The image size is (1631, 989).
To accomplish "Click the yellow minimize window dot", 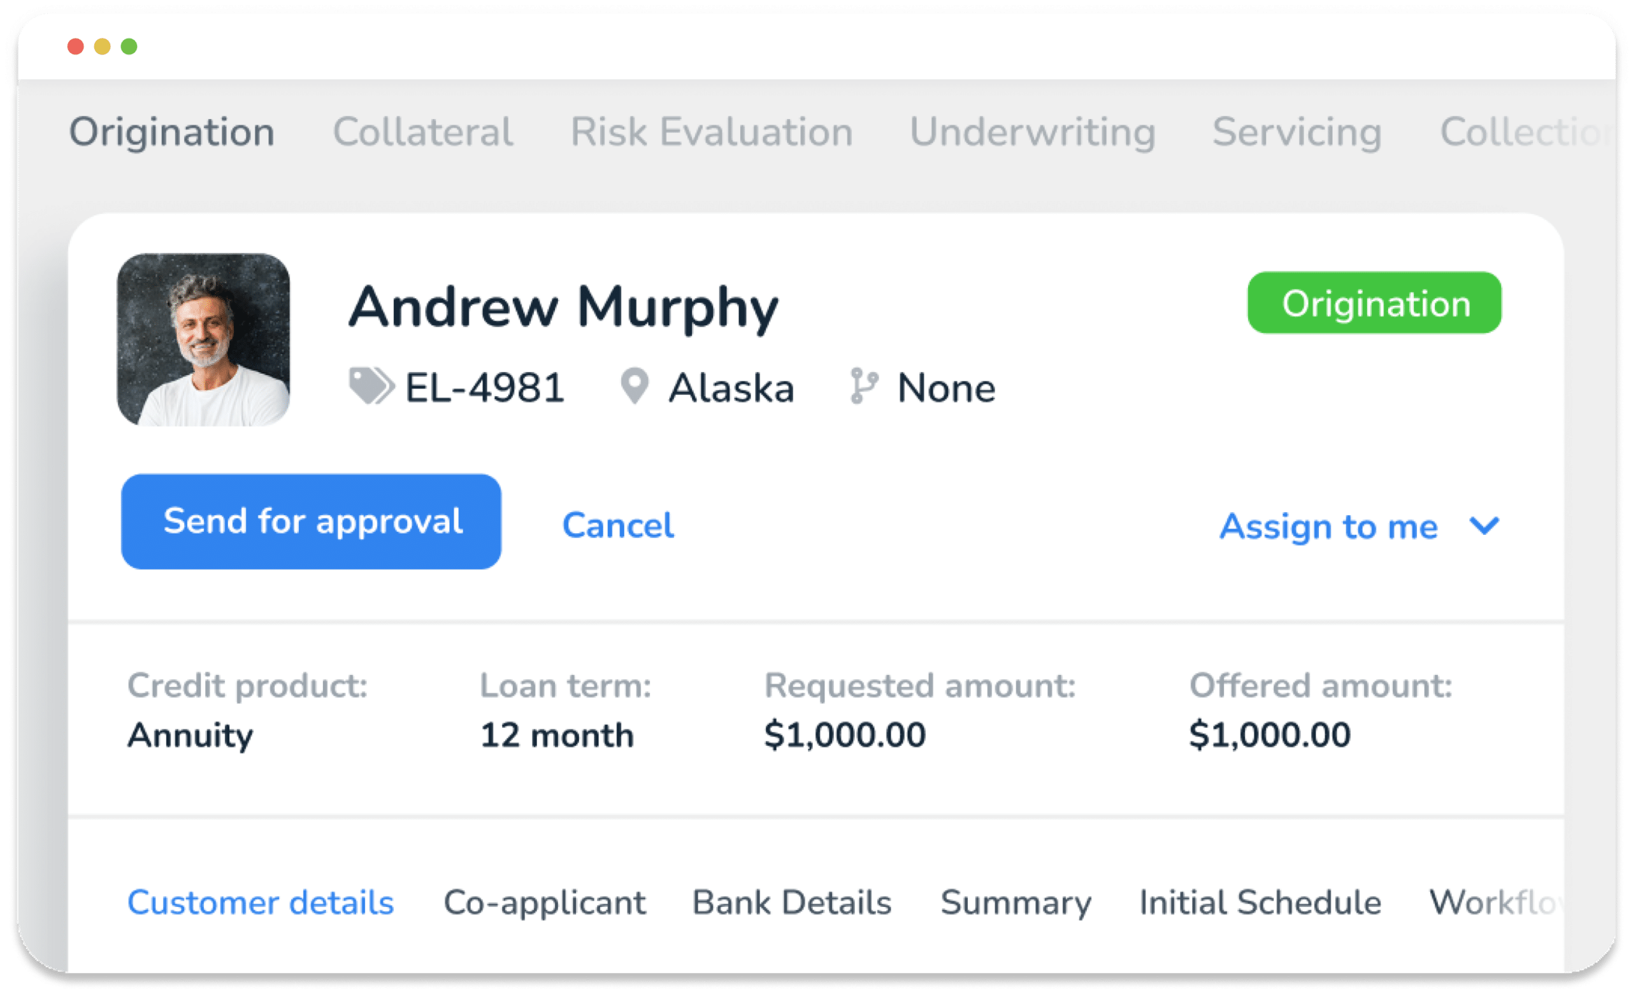I will tap(102, 46).
